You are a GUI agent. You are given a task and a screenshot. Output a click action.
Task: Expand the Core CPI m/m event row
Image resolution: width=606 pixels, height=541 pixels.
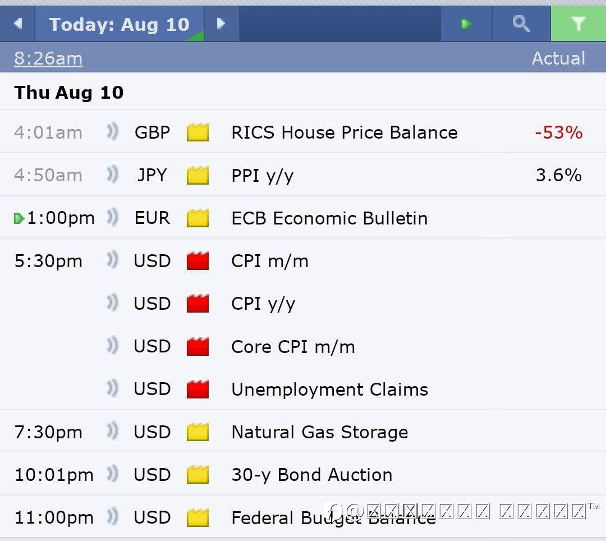tap(293, 346)
